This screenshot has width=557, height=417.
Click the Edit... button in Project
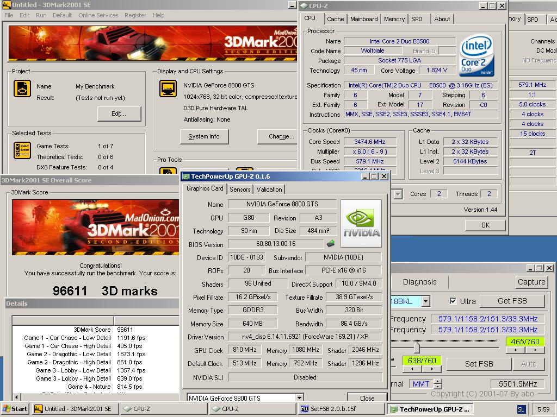[119, 113]
